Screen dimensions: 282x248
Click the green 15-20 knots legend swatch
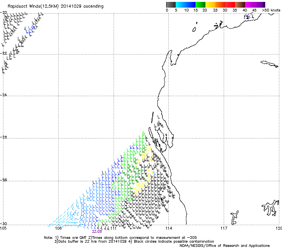(x=200, y=5)
